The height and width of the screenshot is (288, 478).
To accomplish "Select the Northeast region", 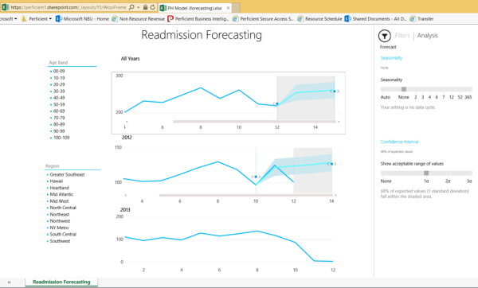I will (60, 214).
